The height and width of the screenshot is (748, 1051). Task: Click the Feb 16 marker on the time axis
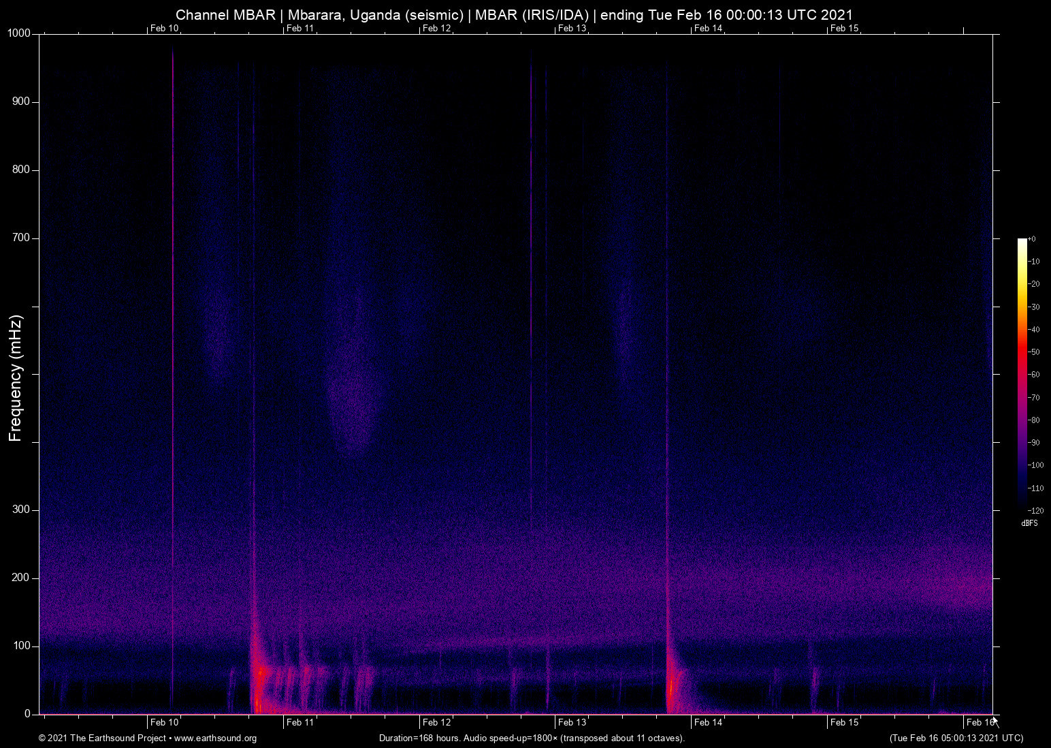click(x=980, y=723)
